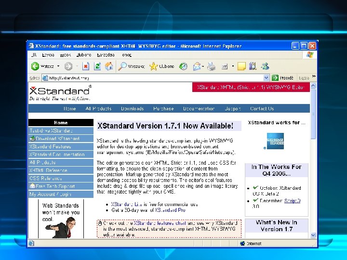
Task: Click the Windows flag logo in menu bar
Action: (310, 55)
